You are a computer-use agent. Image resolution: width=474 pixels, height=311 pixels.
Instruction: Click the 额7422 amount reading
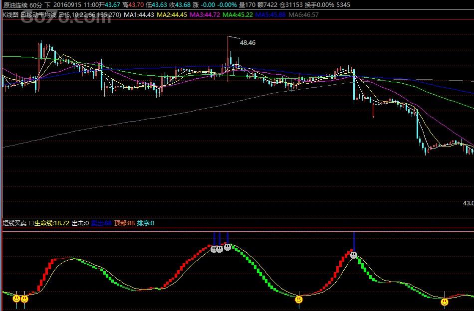[267, 5]
